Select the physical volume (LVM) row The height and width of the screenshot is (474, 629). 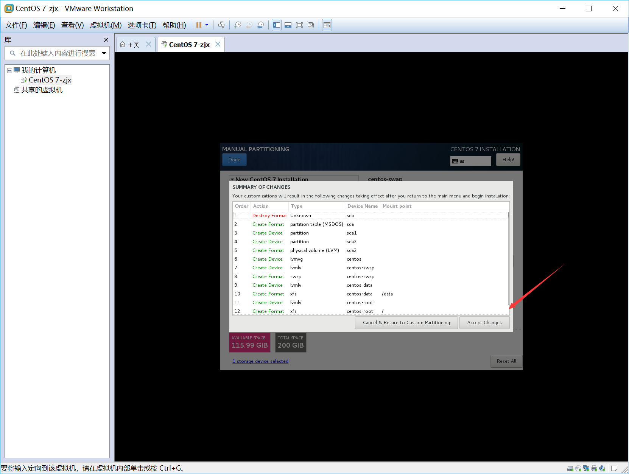click(x=371, y=250)
